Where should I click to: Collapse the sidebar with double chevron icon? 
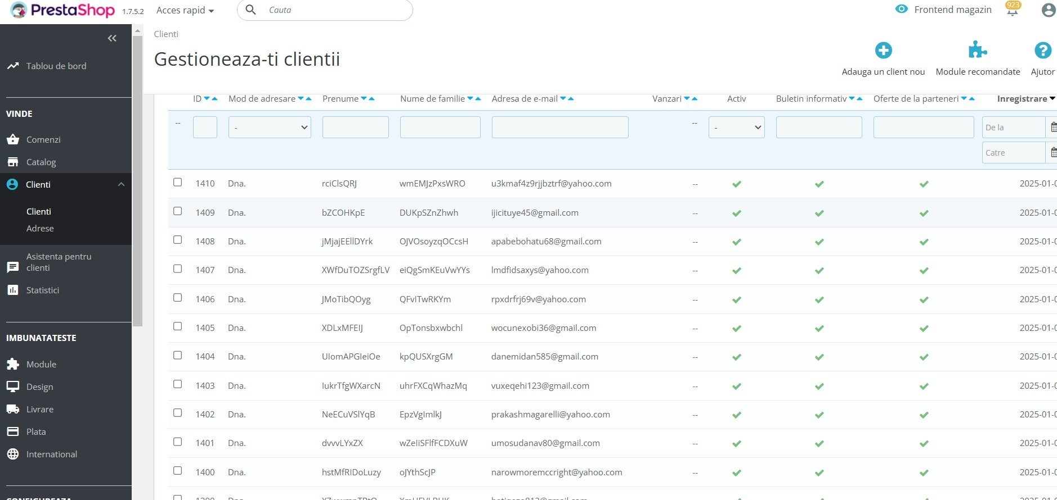click(x=112, y=38)
